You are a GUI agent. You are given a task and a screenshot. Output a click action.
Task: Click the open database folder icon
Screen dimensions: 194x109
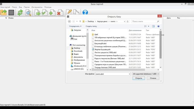click(x=3, y=12)
